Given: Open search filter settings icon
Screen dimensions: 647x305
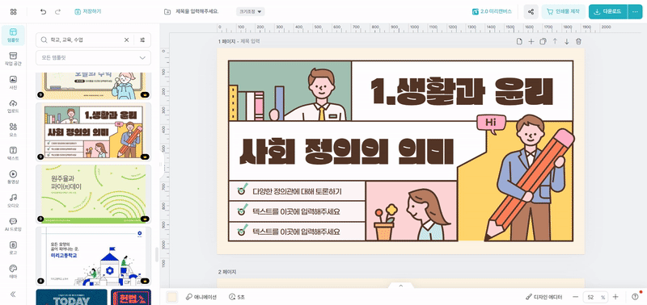Looking at the screenshot, I should 143,40.
